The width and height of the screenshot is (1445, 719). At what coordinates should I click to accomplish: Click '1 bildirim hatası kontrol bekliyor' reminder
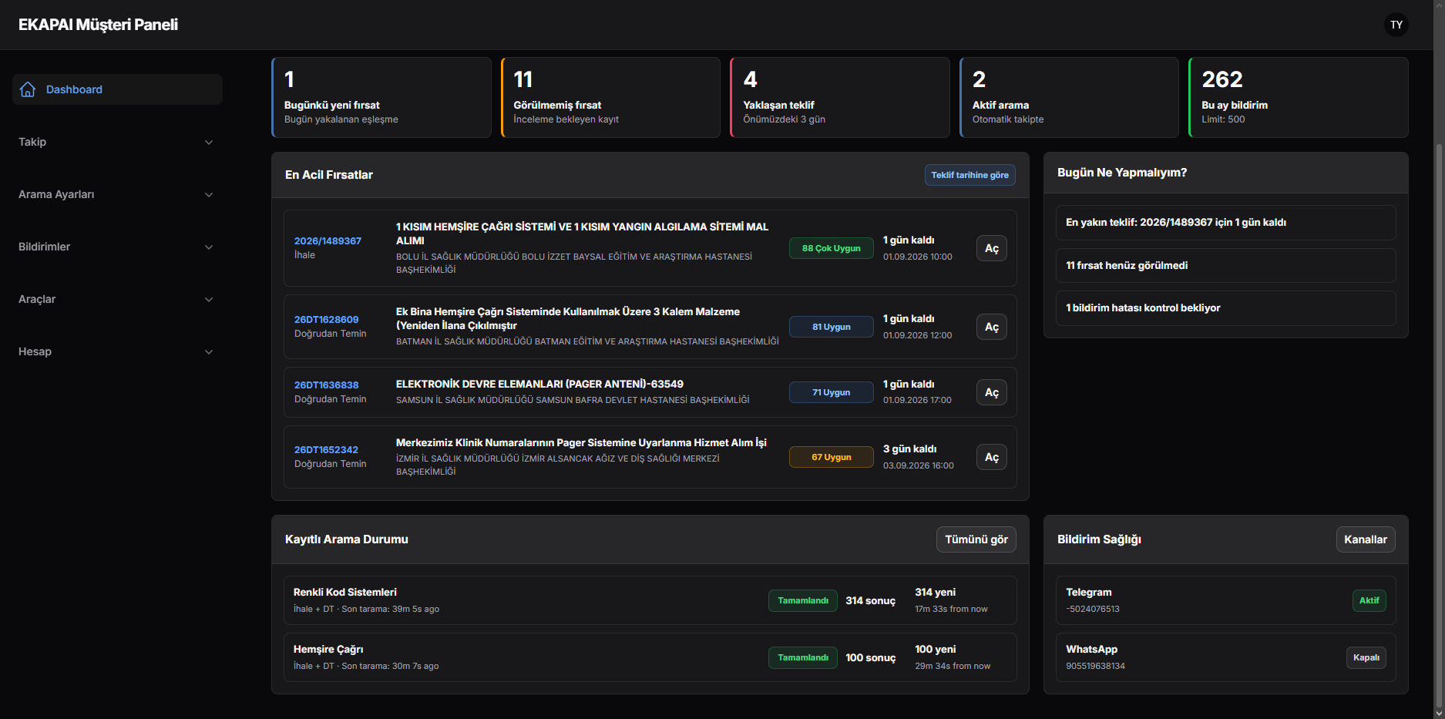(x=1225, y=308)
